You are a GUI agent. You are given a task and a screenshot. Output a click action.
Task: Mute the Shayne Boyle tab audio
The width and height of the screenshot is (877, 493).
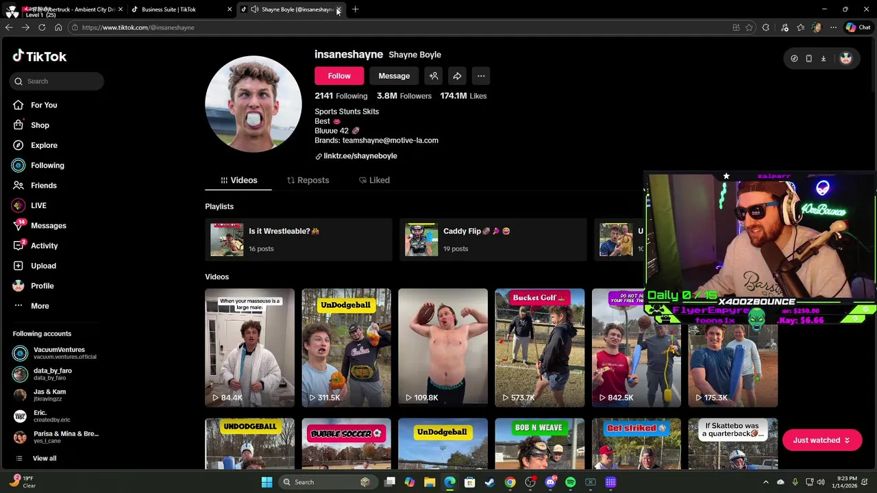[x=255, y=10]
